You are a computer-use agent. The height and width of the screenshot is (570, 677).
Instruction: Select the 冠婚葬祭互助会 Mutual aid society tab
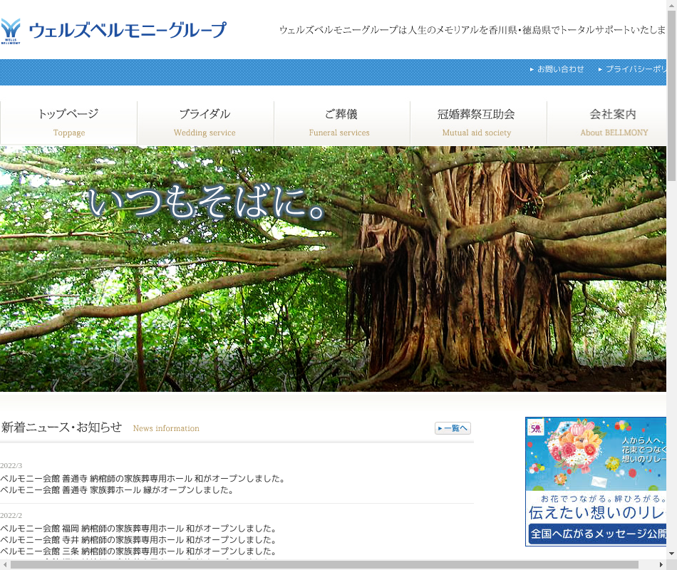click(x=477, y=123)
